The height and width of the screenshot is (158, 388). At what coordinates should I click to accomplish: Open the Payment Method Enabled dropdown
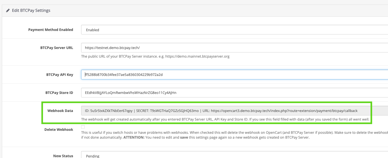(235, 30)
